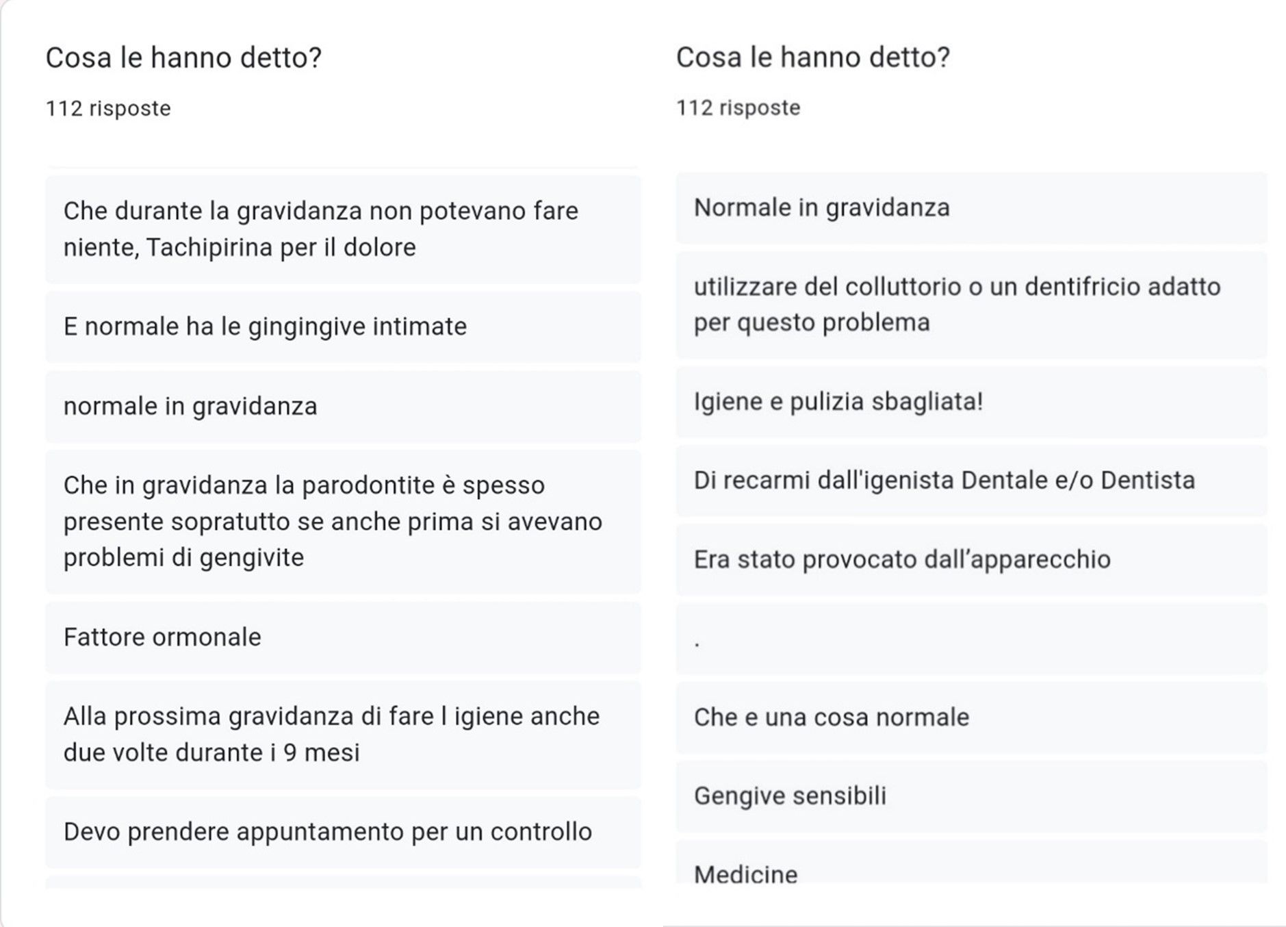
Task: Click the left '112 risposte' count
Action: click(x=108, y=108)
